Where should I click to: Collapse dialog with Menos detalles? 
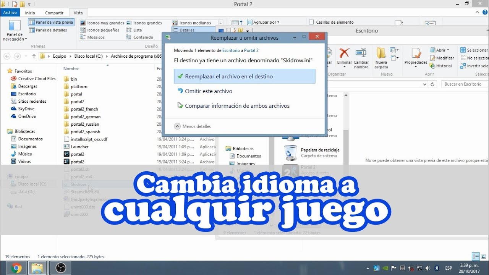pyautogui.click(x=193, y=126)
